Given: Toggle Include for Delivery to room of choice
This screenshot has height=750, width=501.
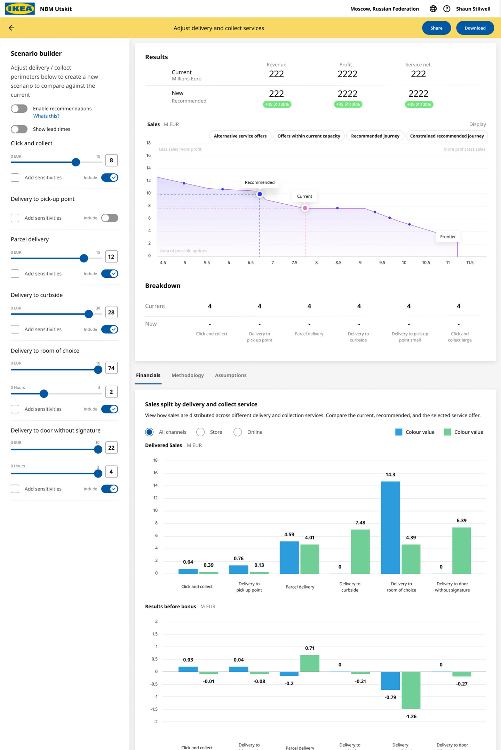Looking at the screenshot, I should click(x=110, y=409).
